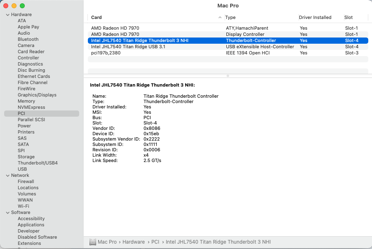Image resolution: width=372 pixels, height=249 pixels.
Task: Select Intel JHL7540 Titan Ridge Thunderbolt 3 NHI row
Action: pos(228,40)
